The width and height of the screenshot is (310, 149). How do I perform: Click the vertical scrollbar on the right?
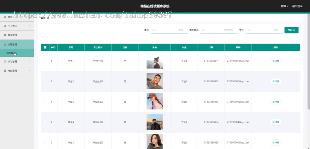coord(309,62)
